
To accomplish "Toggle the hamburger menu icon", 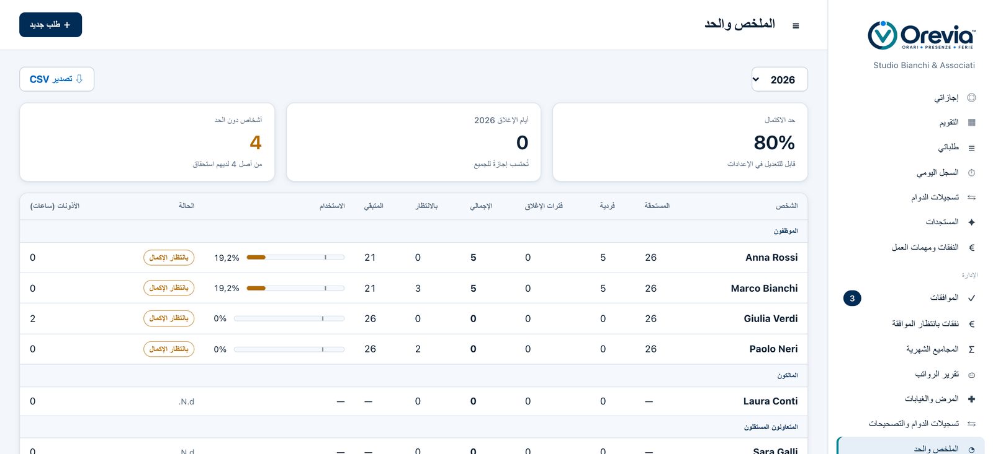I will pyautogui.click(x=796, y=25).
